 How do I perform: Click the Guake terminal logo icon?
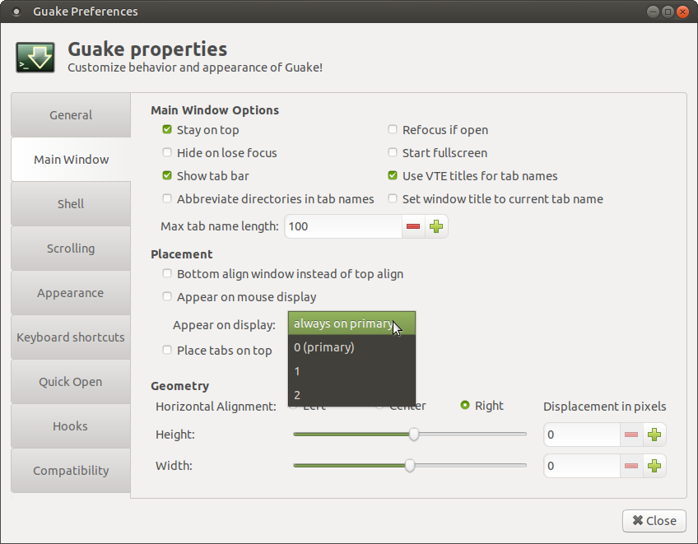[35, 58]
